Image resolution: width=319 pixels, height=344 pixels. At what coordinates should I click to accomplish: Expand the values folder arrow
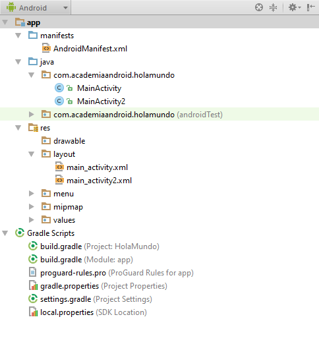32,219
